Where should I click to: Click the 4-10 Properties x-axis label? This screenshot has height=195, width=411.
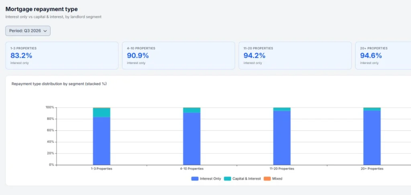point(191,169)
